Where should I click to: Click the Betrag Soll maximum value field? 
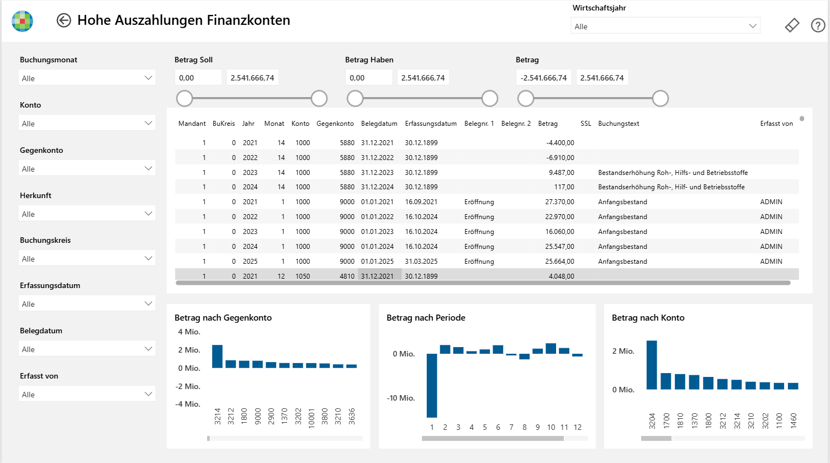coord(252,78)
